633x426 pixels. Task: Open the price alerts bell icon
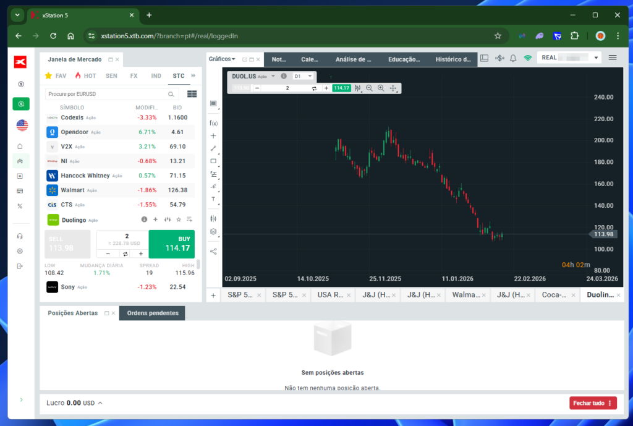(513, 58)
